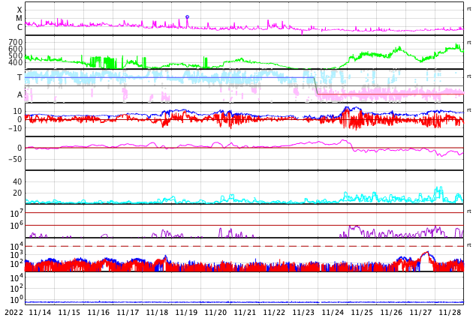Click the 11/15 date label
The height and width of the screenshot is (318, 476).
pyautogui.click(x=69, y=312)
